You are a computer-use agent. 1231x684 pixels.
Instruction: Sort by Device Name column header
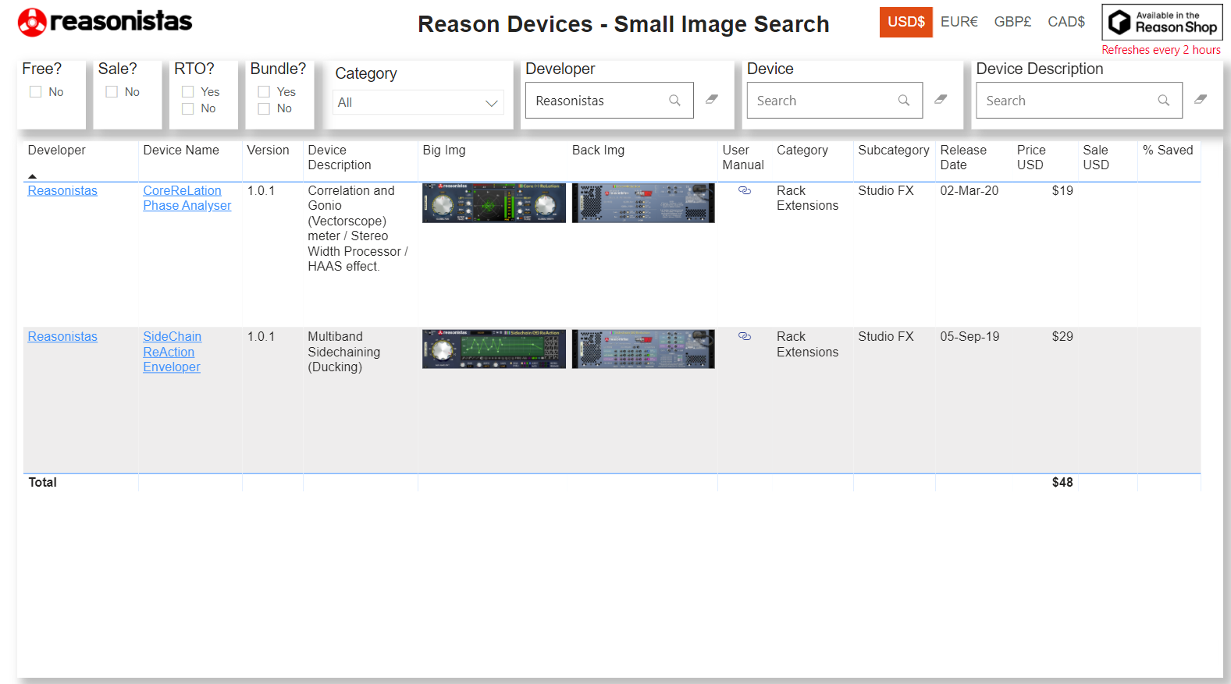(x=181, y=150)
